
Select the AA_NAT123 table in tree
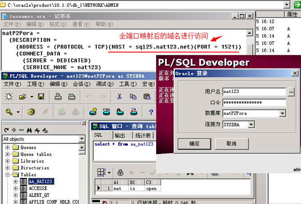[x=40, y=182]
